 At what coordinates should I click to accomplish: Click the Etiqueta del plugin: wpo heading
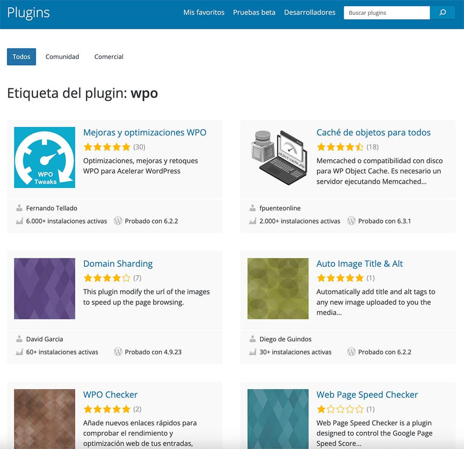tap(83, 93)
